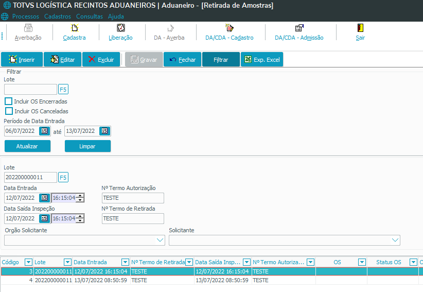Open the Data Saída Insp column filter
The width and height of the screenshot is (423, 292).
coord(246,262)
